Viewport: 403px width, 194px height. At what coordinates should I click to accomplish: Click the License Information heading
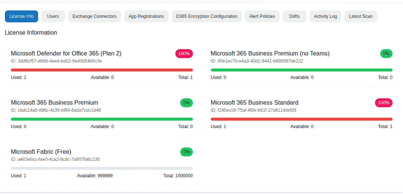click(31, 32)
